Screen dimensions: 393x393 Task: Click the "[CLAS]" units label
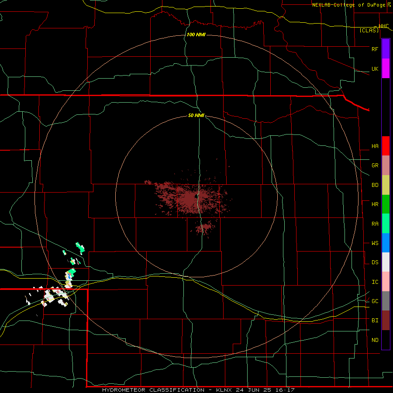click(x=369, y=30)
